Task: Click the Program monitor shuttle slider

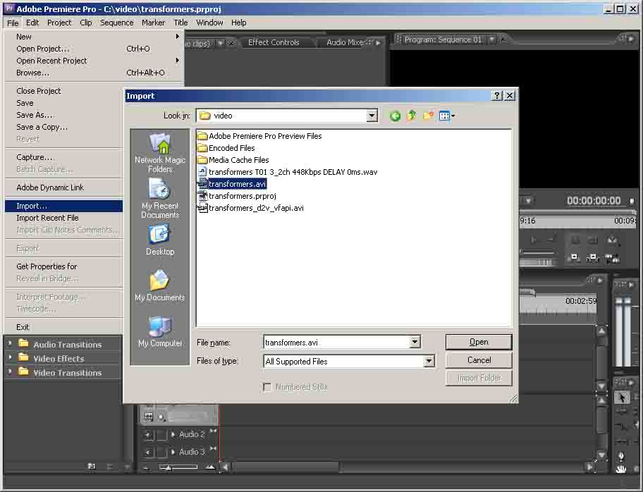Action: tap(537, 252)
